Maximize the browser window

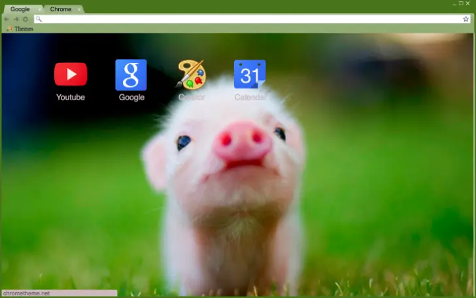[462, 4]
